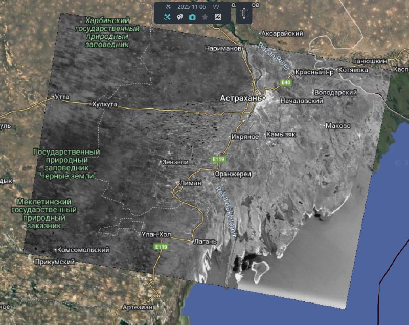
Task: Click the Астрахань city label
Action: [x=241, y=97]
